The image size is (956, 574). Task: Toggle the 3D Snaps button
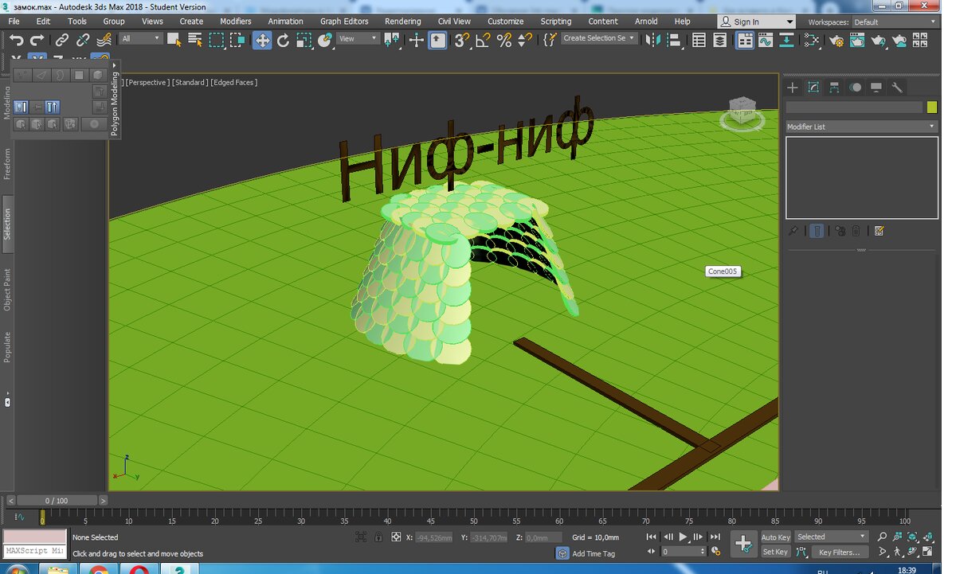pos(462,40)
